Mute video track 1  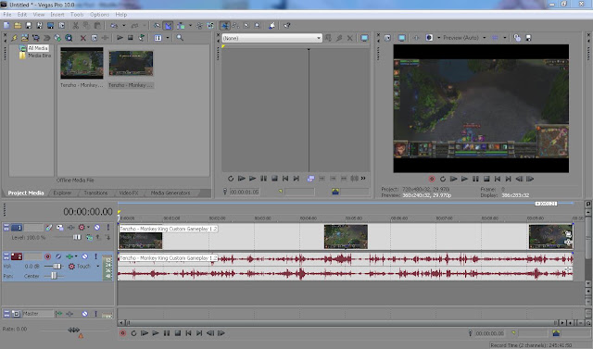pyautogui.click(x=97, y=228)
